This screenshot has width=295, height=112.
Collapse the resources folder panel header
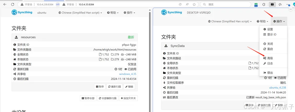point(74,37)
